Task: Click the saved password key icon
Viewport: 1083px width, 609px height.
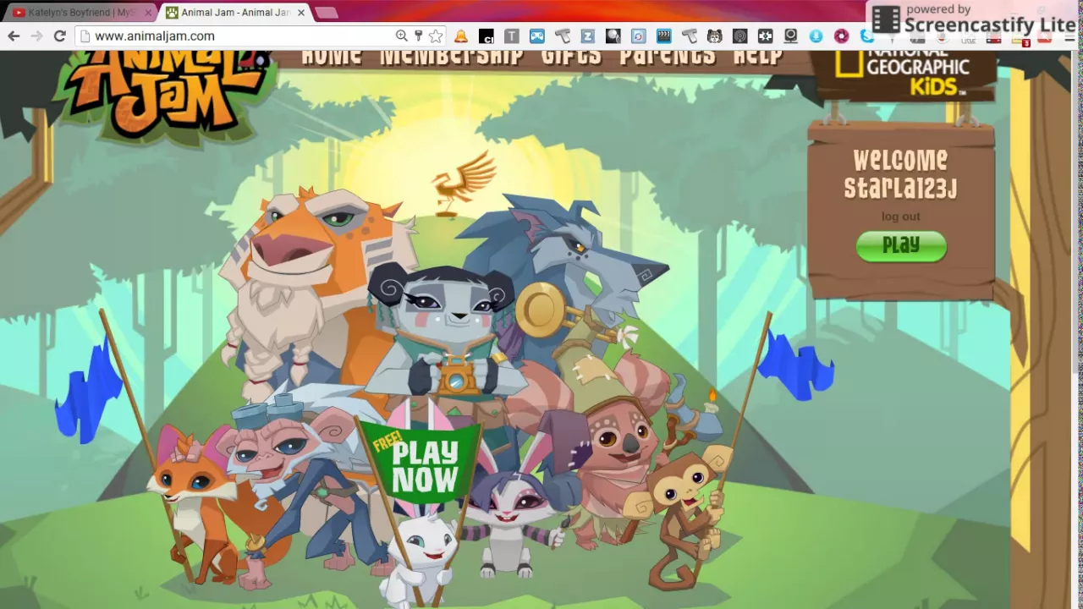Action: [x=418, y=36]
